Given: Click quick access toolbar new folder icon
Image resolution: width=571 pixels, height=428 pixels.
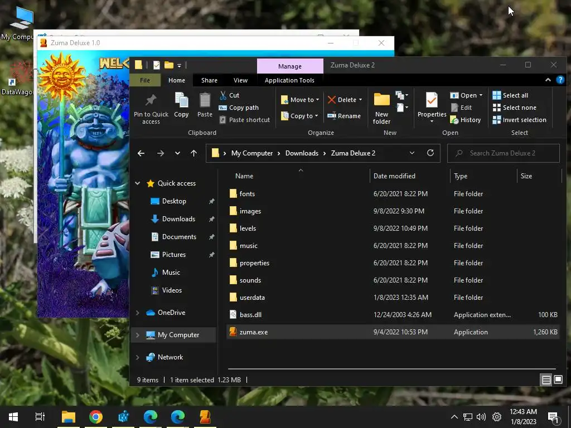Looking at the screenshot, I should point(168,65).
